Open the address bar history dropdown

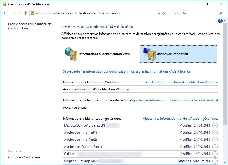(159, 13)
